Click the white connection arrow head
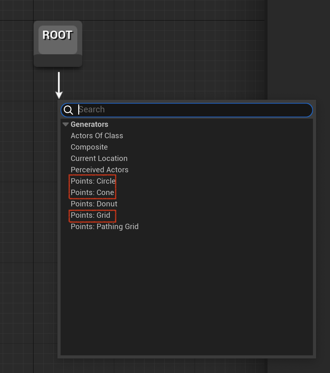The image size is (330, 373). click(59, 95)
